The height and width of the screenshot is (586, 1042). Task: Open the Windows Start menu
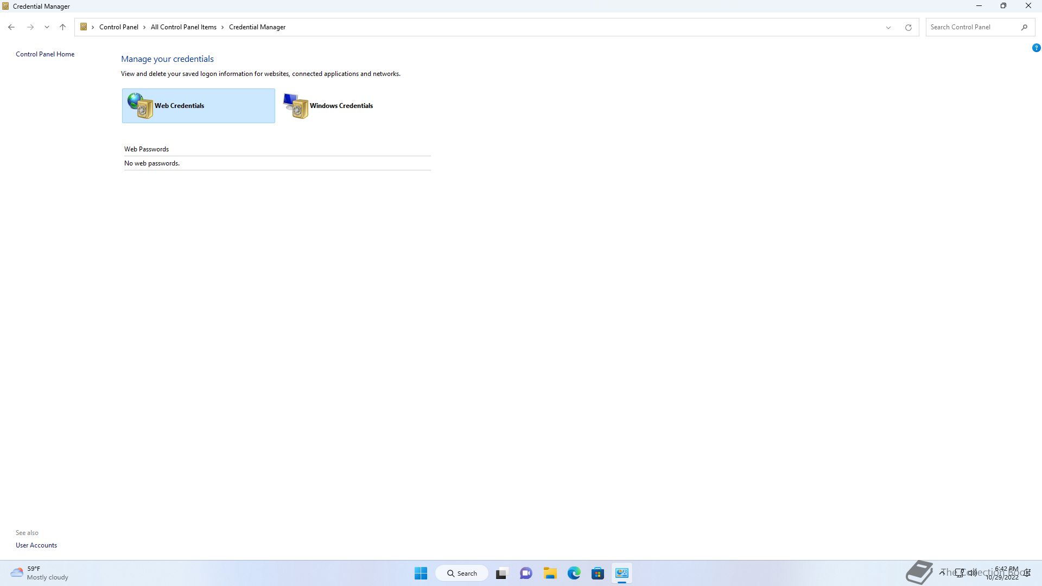click(421, 573)
